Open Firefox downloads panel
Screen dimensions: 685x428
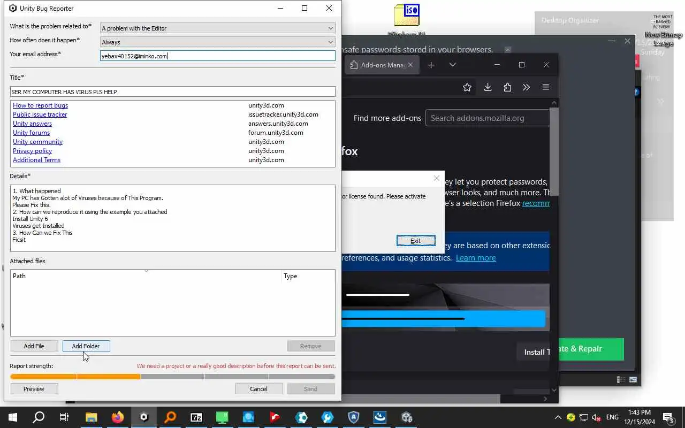coord(488,87)
